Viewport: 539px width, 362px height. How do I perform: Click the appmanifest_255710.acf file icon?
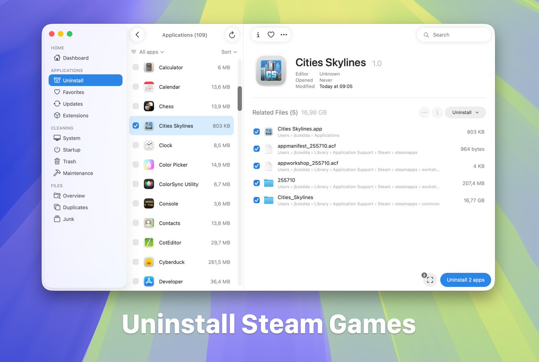pos(269,149)
